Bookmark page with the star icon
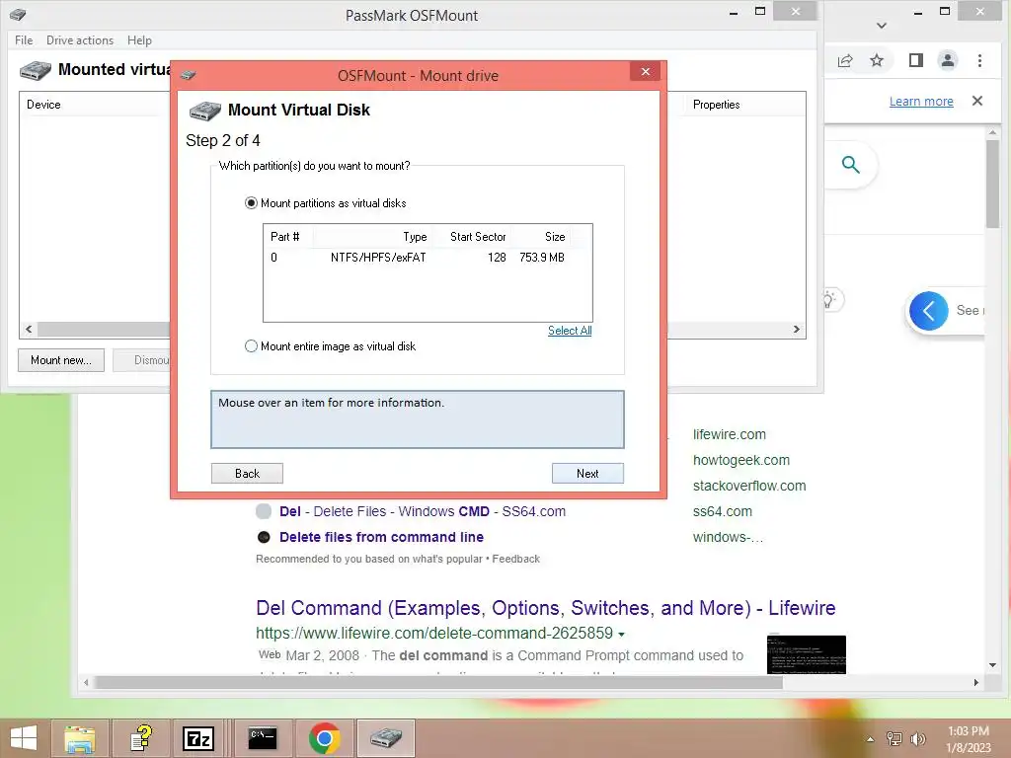Viewport: 1011px width, 758px height. coord(877,60)
